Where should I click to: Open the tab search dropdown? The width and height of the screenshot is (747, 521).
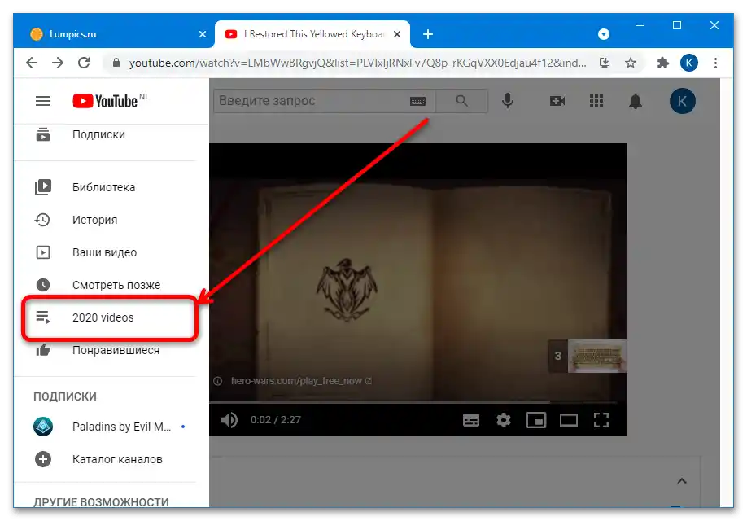(x=604, y=34)
